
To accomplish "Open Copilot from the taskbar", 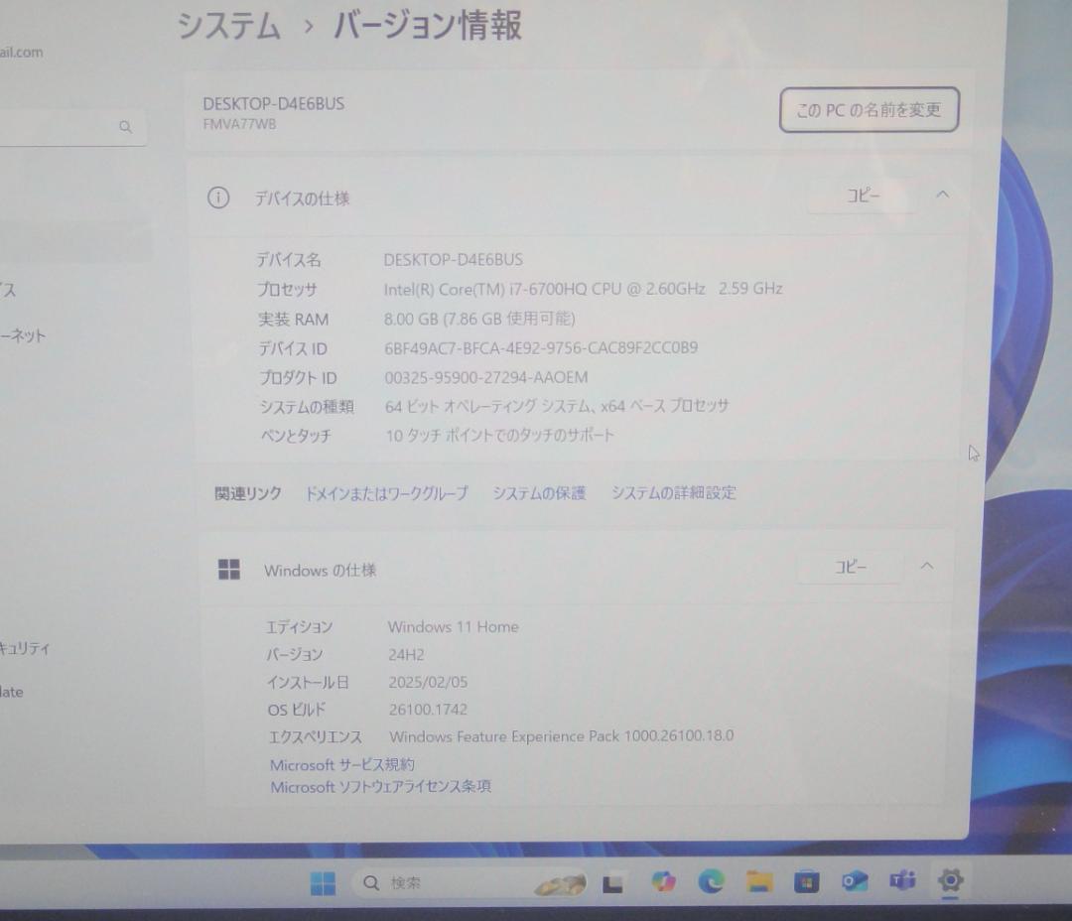I will coord(664,881).
